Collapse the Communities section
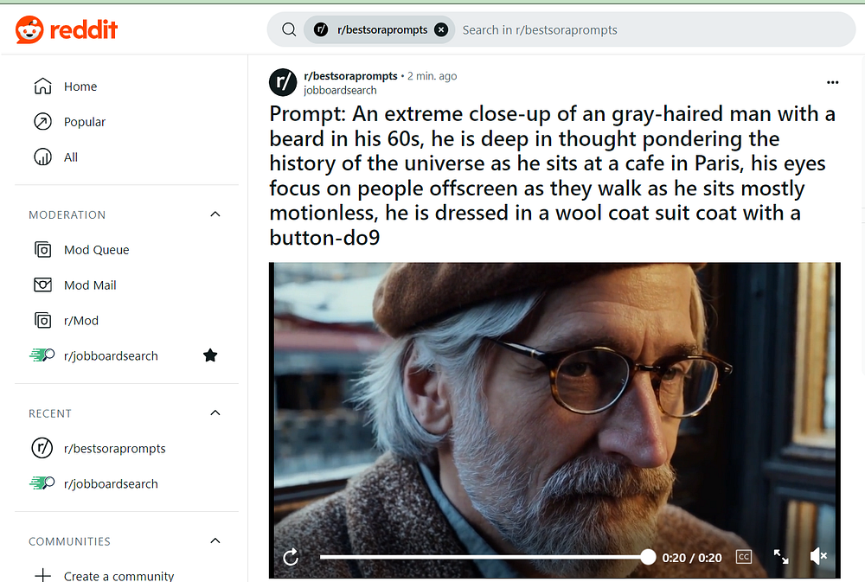865x582 pixels. point(215,540)
